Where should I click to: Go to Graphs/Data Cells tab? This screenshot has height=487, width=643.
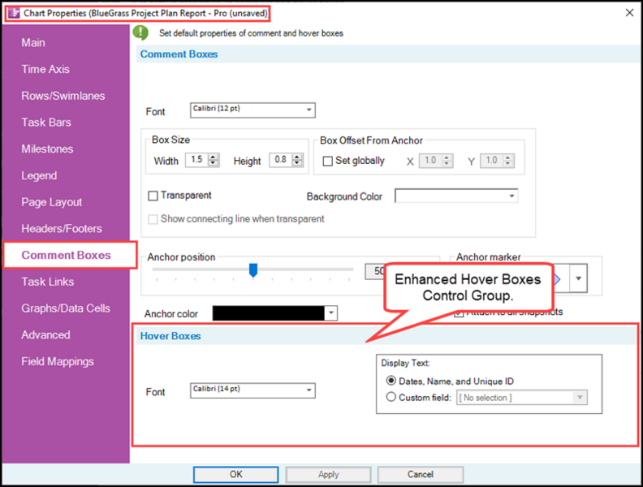pyautogui.click(x=66, y=308)
